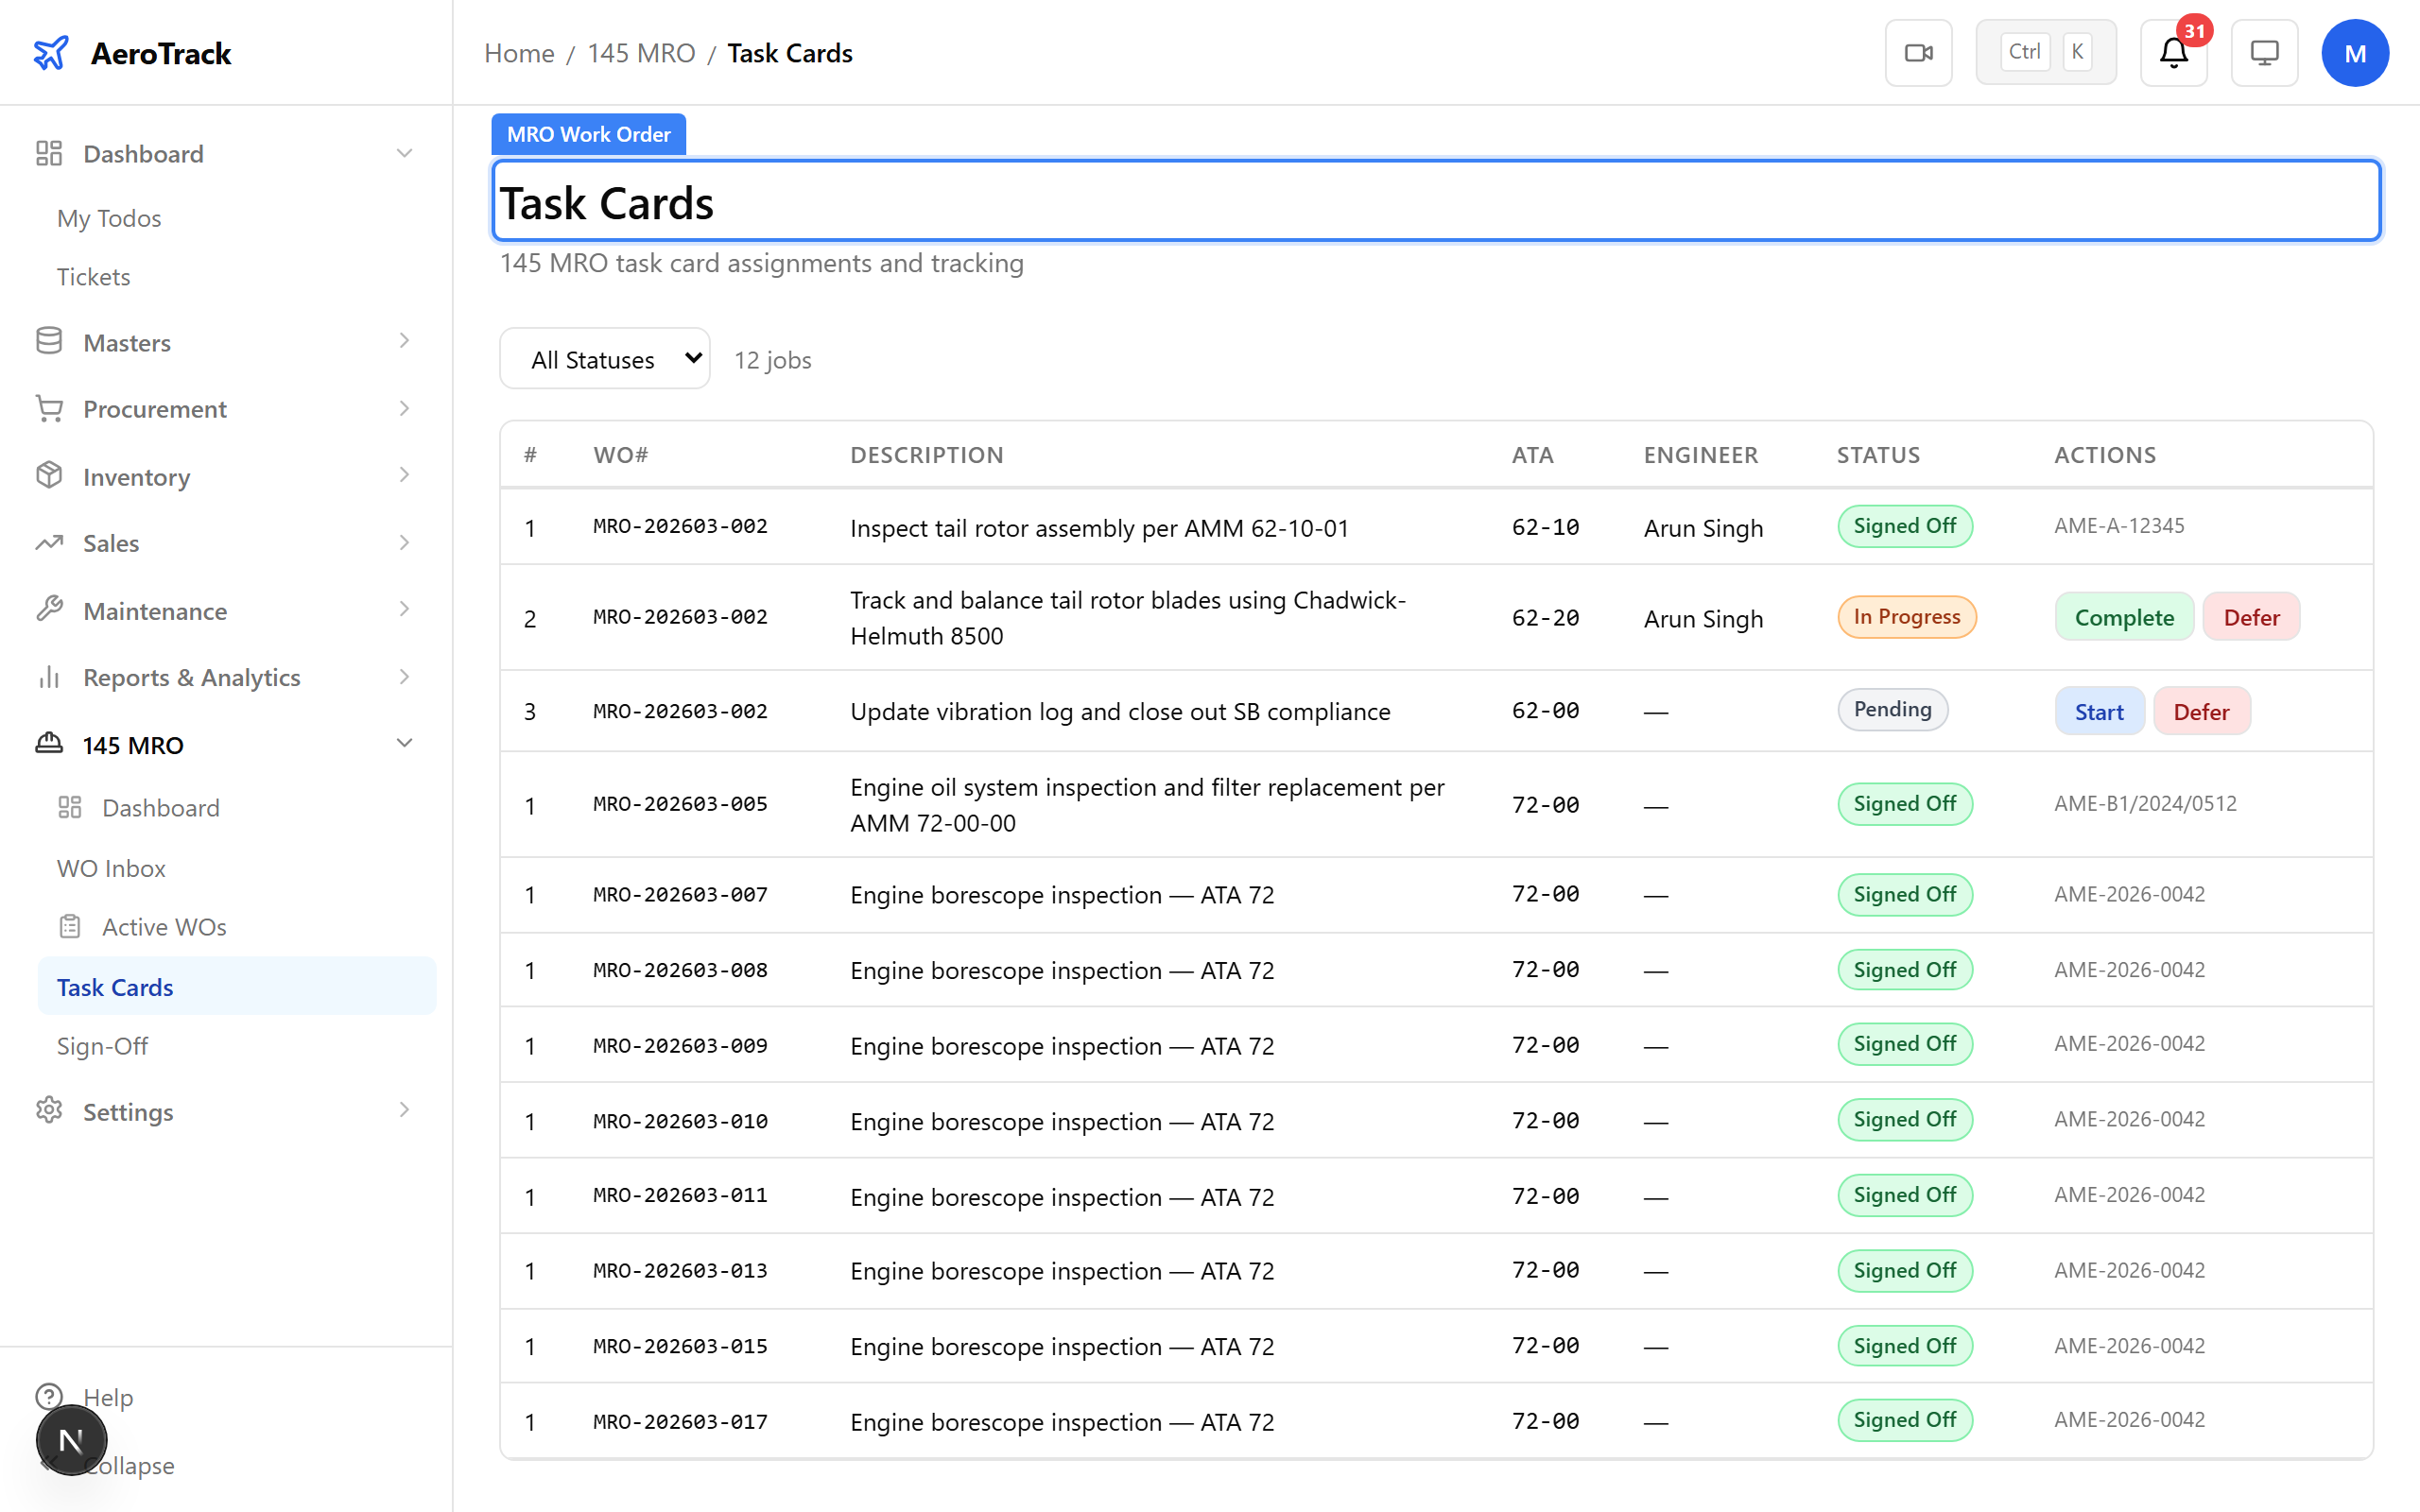Select the Inventory icon in the sidebar
2420x1512 pixels.
pos(49,476)
